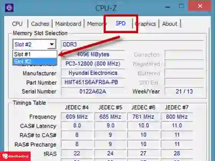
Task: Click the CPU-Z app icon in title bar
Action: pyautogui.click(x=9, y=7)
